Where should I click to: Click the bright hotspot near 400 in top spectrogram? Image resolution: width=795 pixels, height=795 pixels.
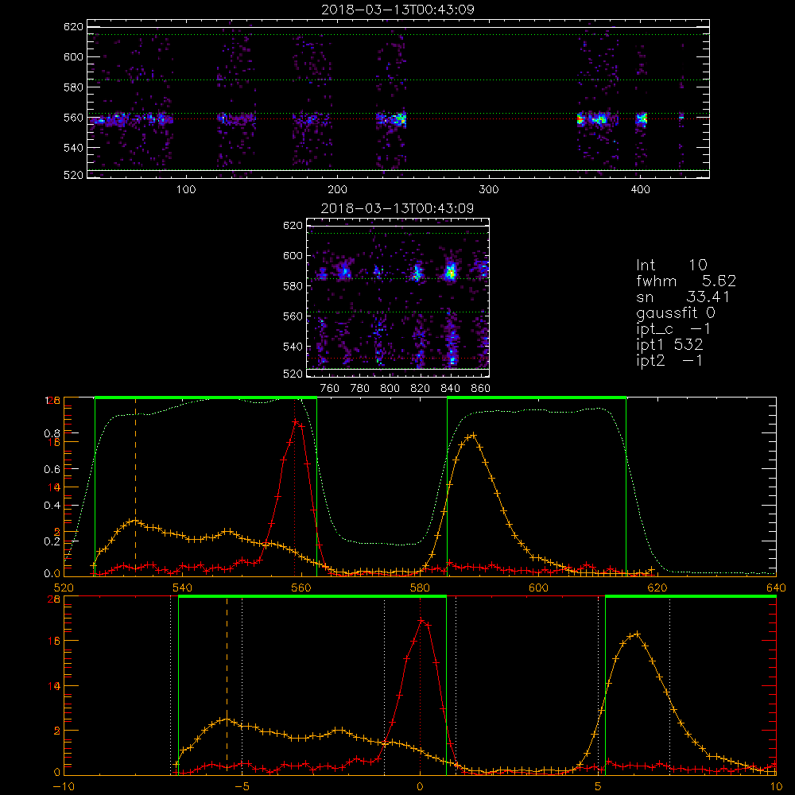[642, 119]
